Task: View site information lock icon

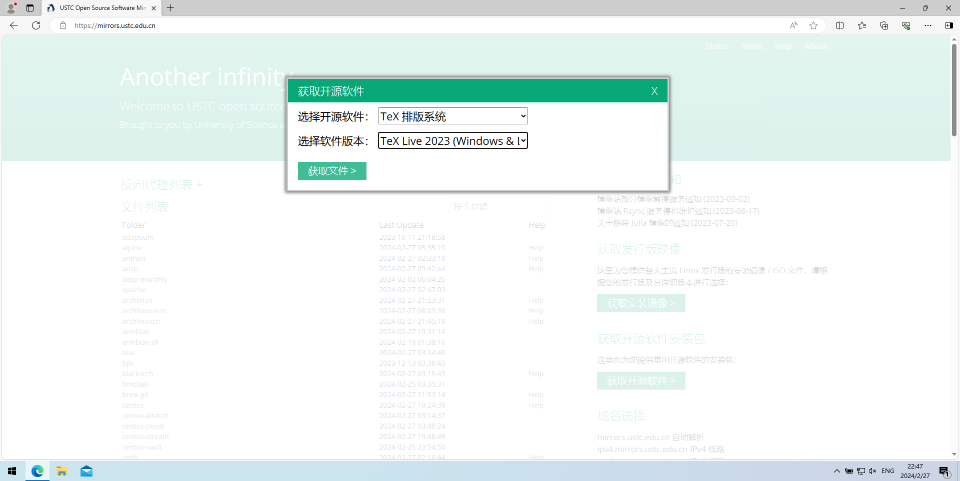Action: click(x=63, y=25)
